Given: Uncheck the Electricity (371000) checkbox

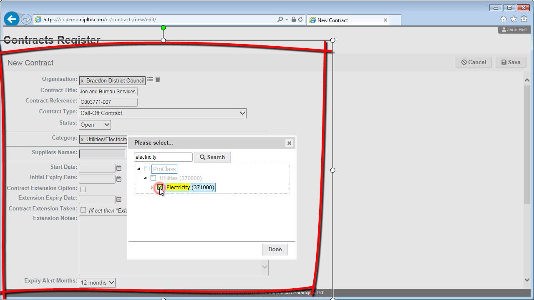Looking at the screenshot, I should 160,187.
